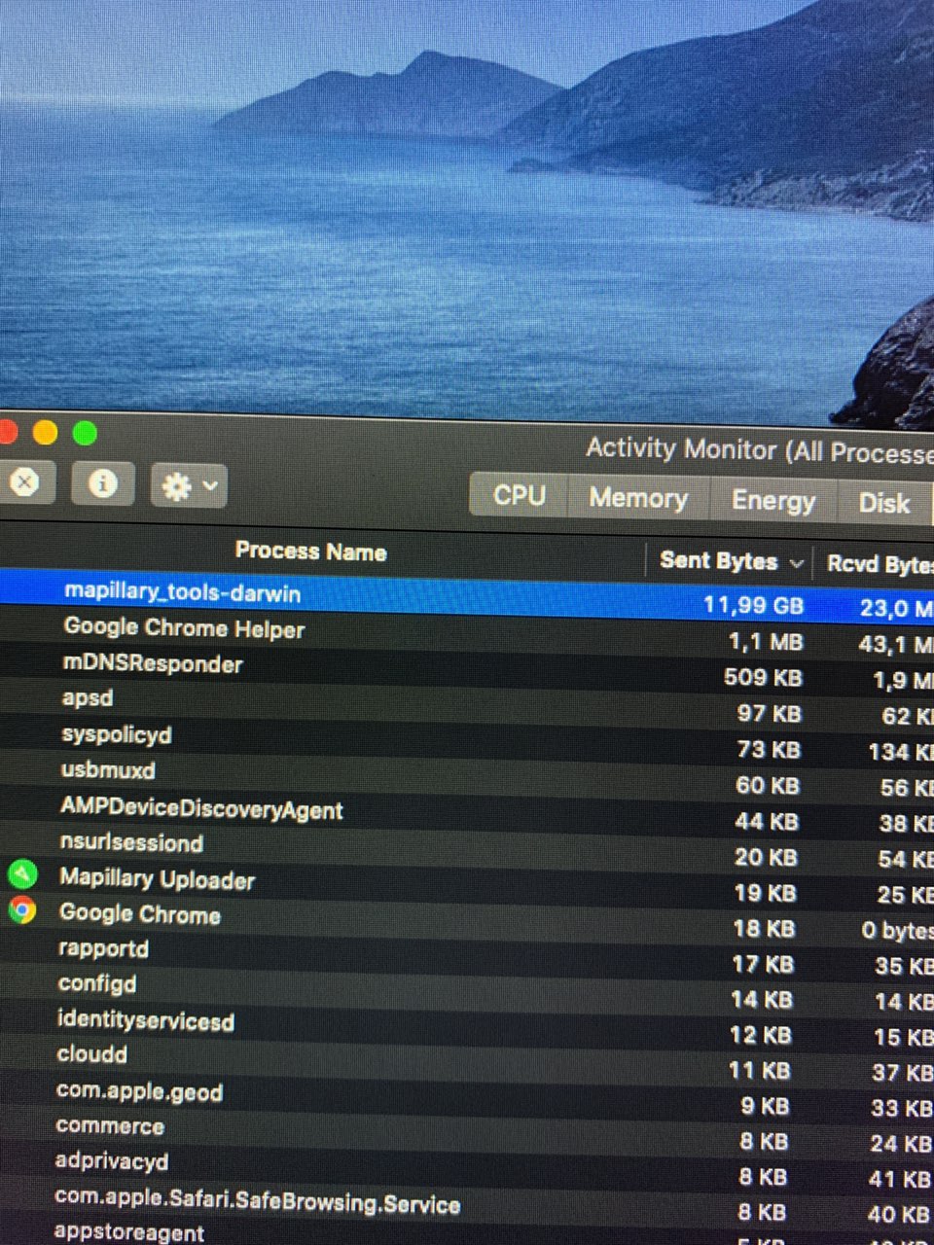Select the com.apple.Safari.SafeBrowsing.Service process

pos(257,1200)
